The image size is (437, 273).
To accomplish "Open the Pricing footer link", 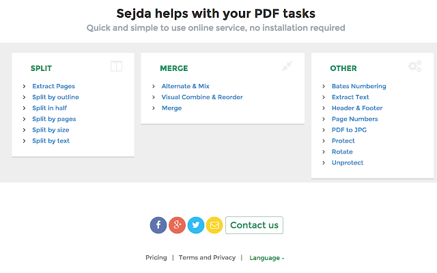I will (156, 257).
